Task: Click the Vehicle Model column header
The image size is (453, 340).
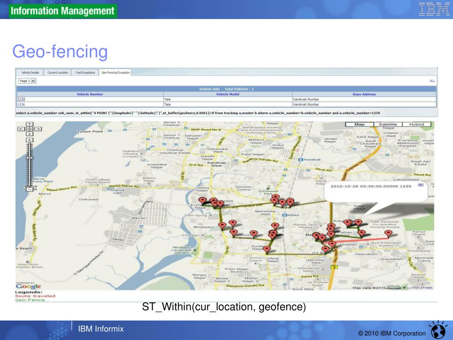Action: click(x=228, y=94)
